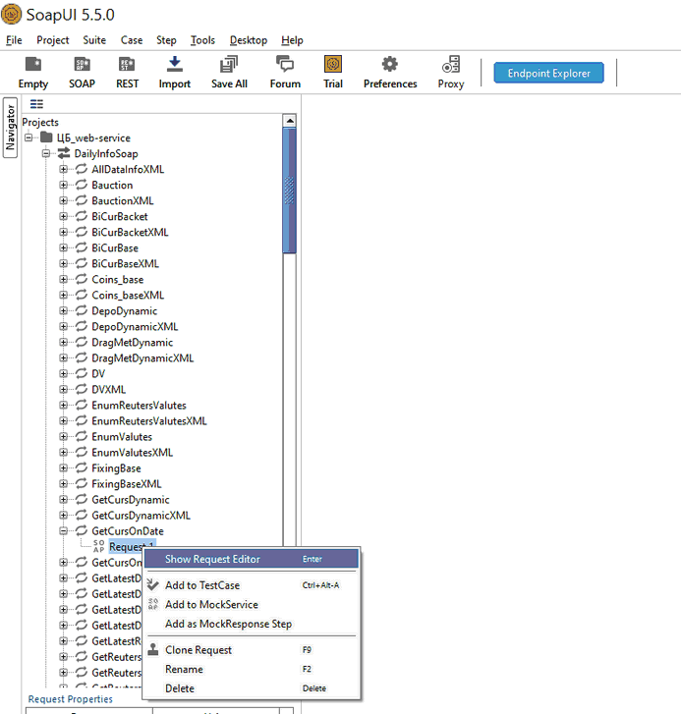Click the Save All toolbar icon
The width and height of the screenshot is (681, 714).
229,64
